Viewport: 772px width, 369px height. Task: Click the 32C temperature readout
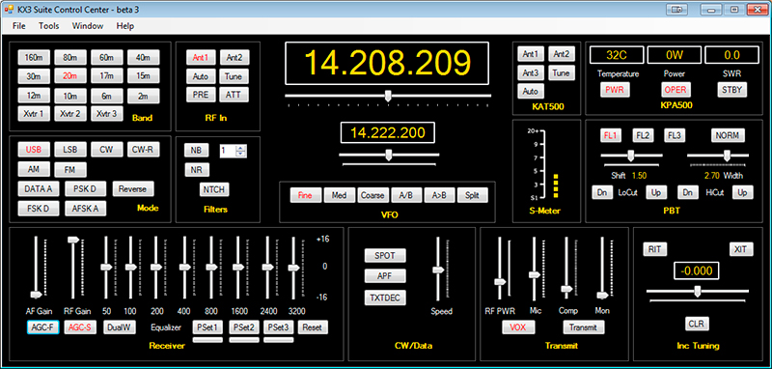pyautogui.click(x=617, y=55)
